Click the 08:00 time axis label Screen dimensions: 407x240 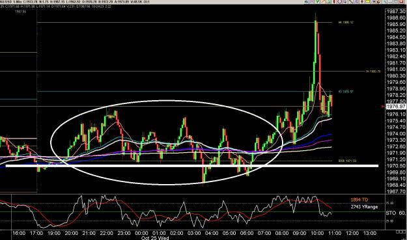tap(282, 233)
